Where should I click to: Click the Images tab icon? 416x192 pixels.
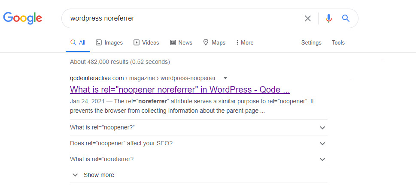click(99, 42)
